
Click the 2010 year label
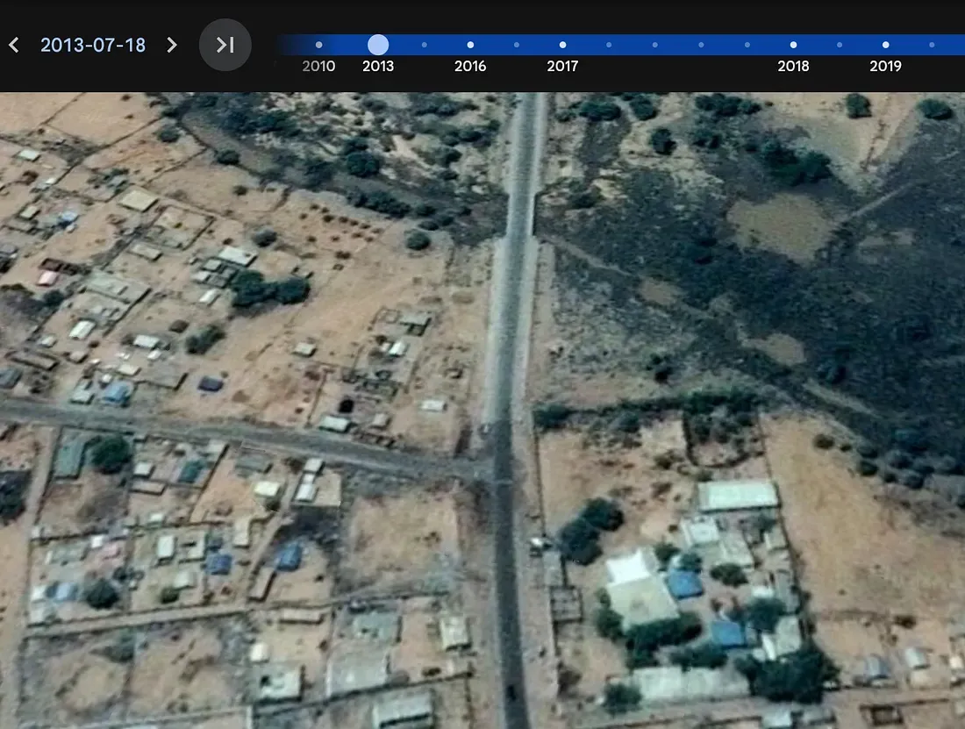318,67
